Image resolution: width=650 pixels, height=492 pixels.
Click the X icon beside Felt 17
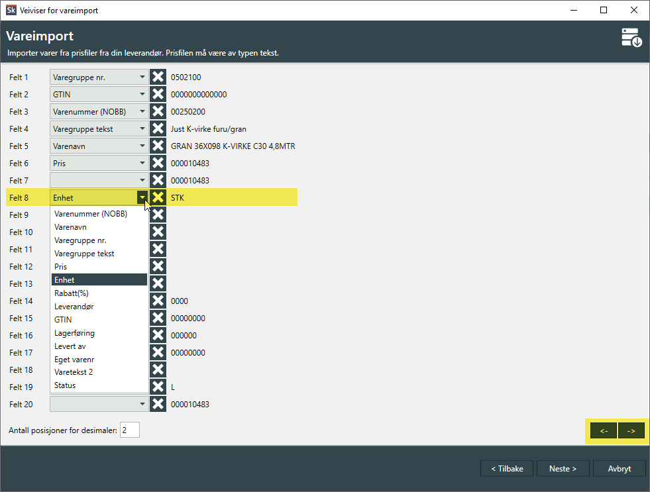pos(158,353)
